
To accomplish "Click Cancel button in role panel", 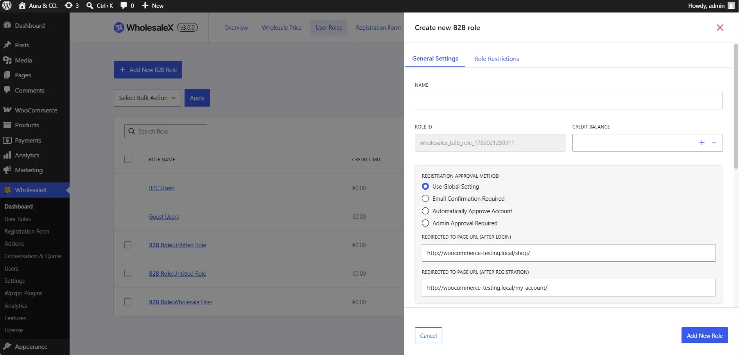I will pos(429,335).
